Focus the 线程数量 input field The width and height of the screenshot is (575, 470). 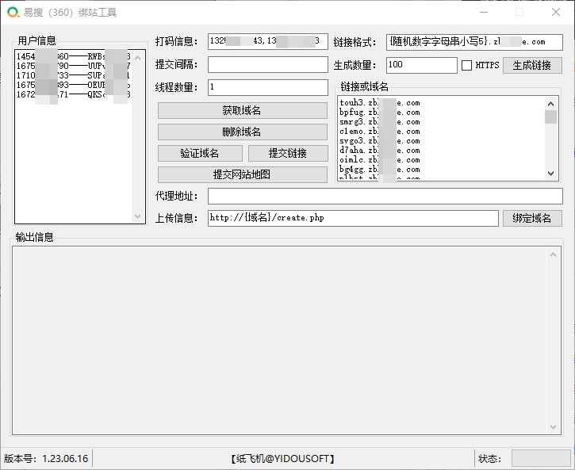[x=268, y=87]
